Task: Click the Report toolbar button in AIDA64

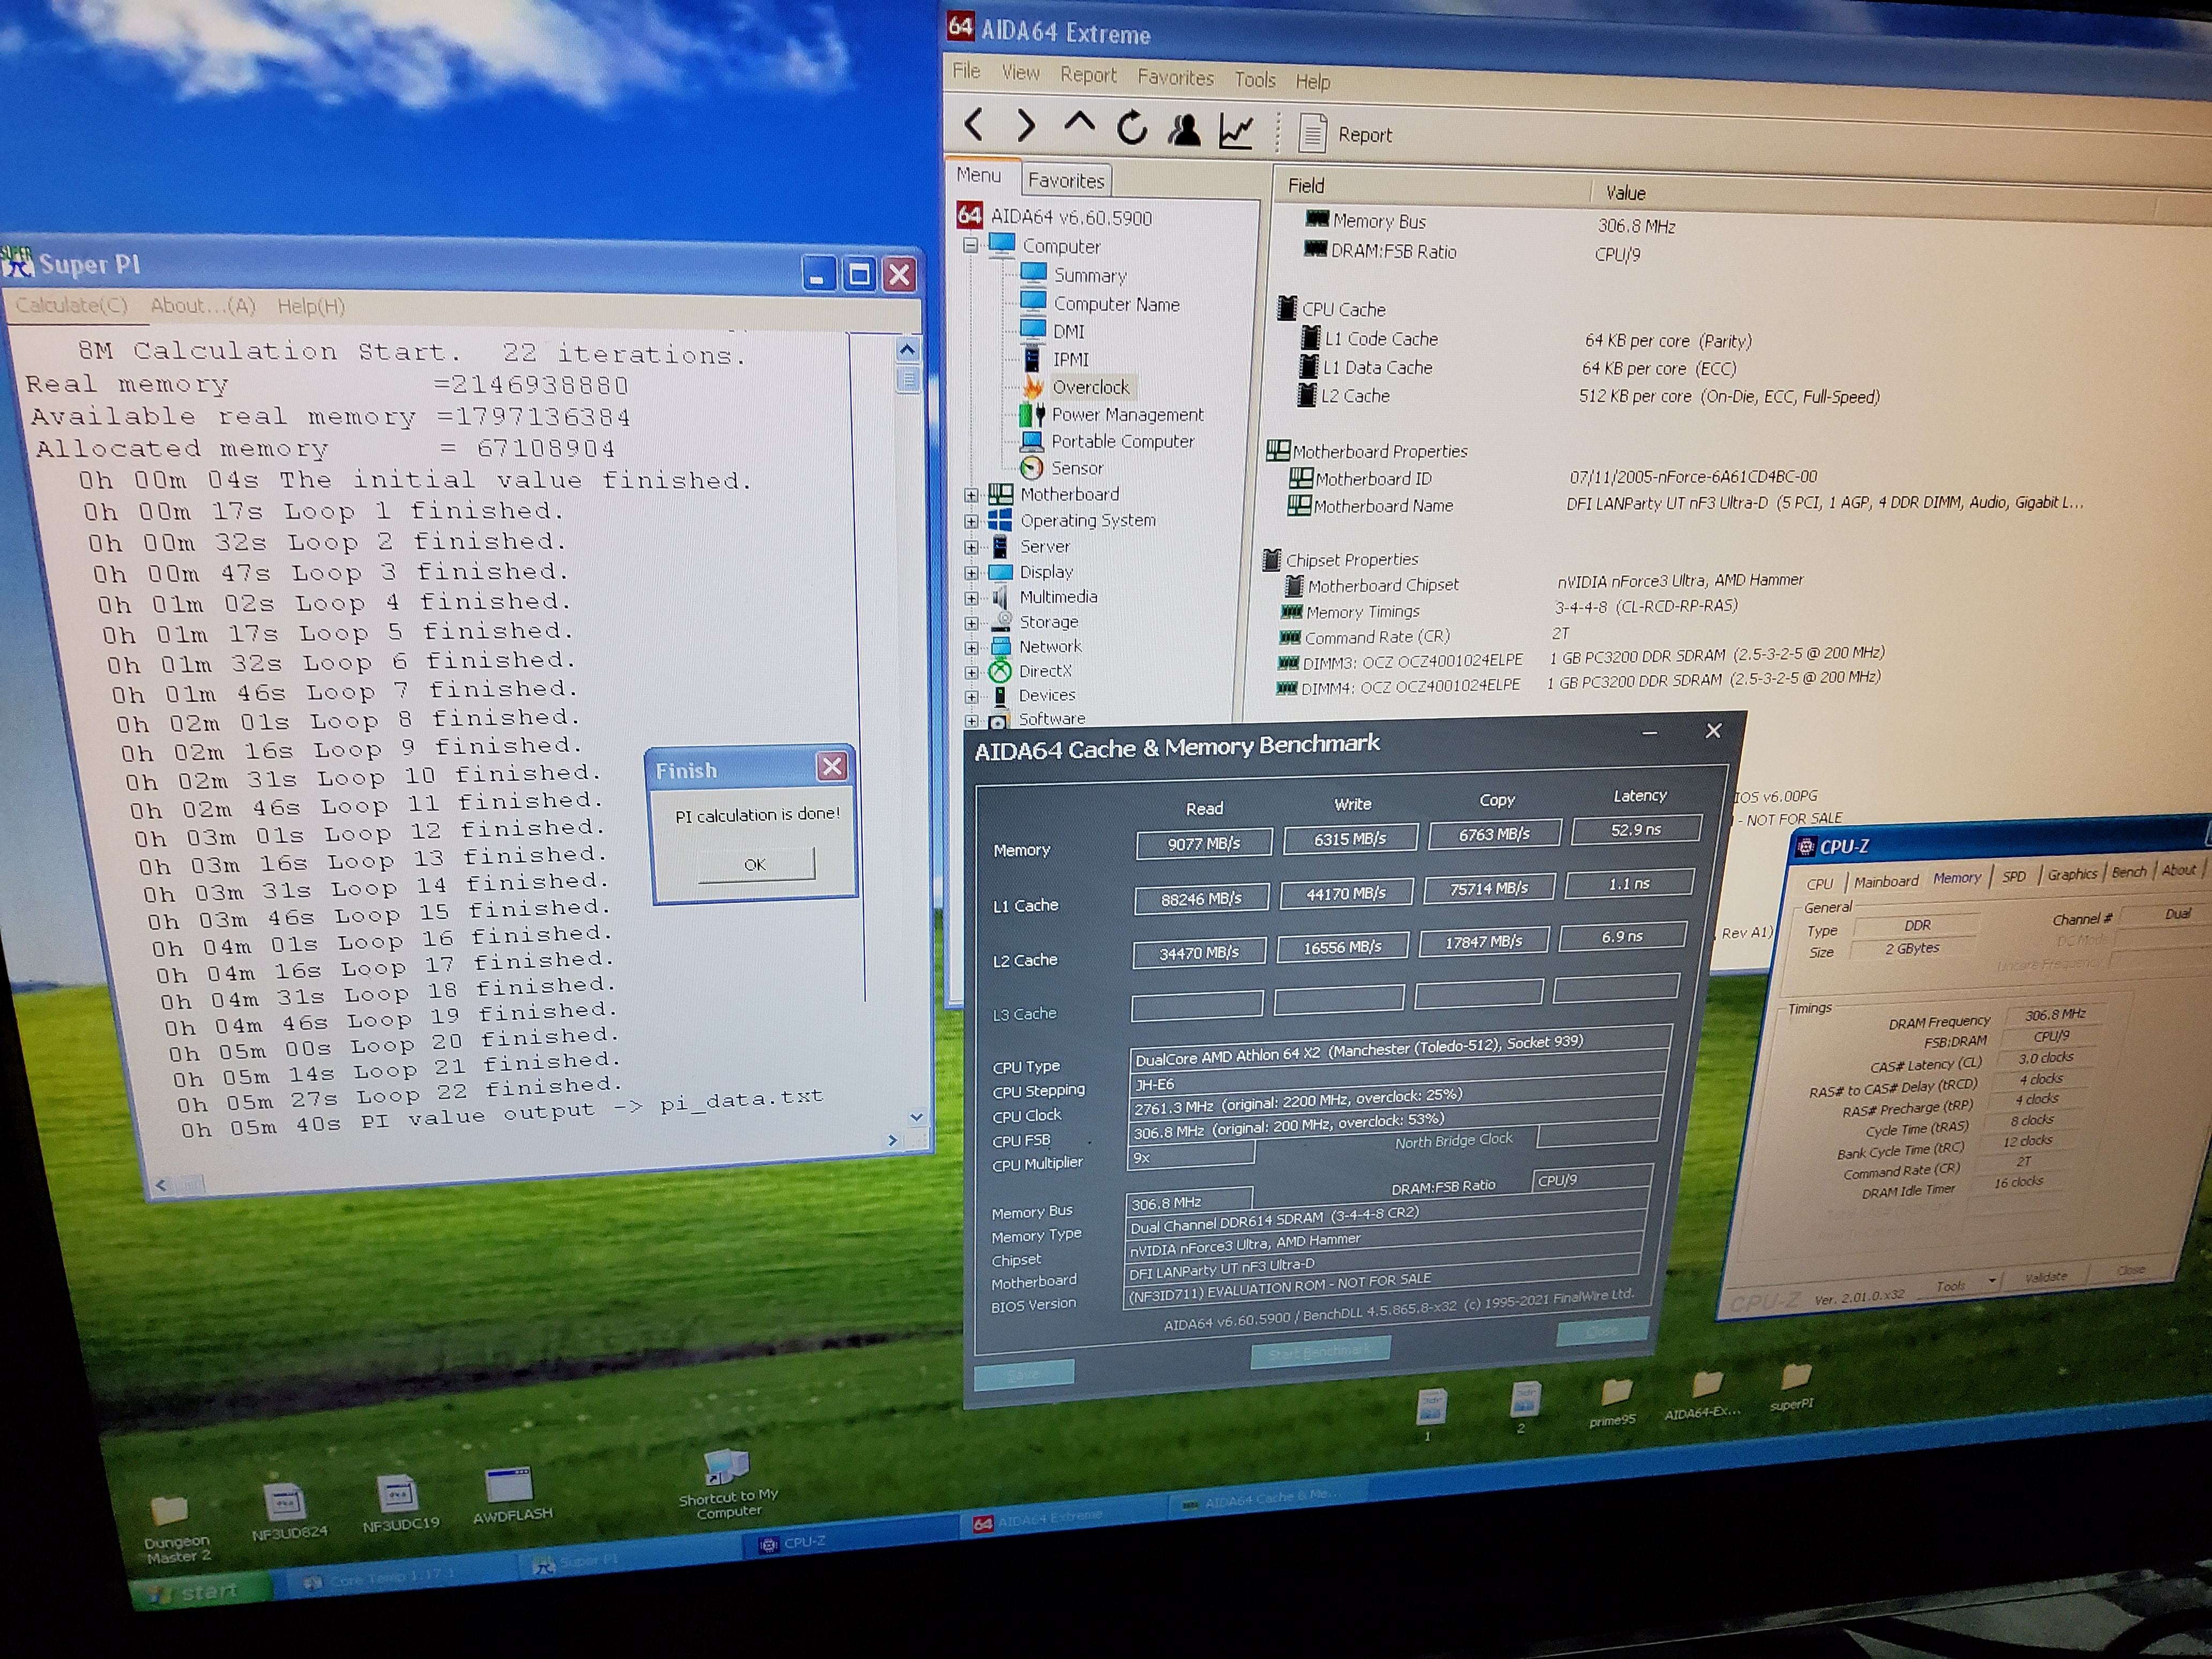Action: pos(1345,134)
